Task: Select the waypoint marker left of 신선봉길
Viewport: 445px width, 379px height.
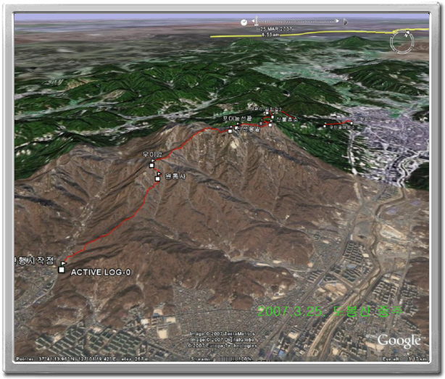Action: [230, 130]
